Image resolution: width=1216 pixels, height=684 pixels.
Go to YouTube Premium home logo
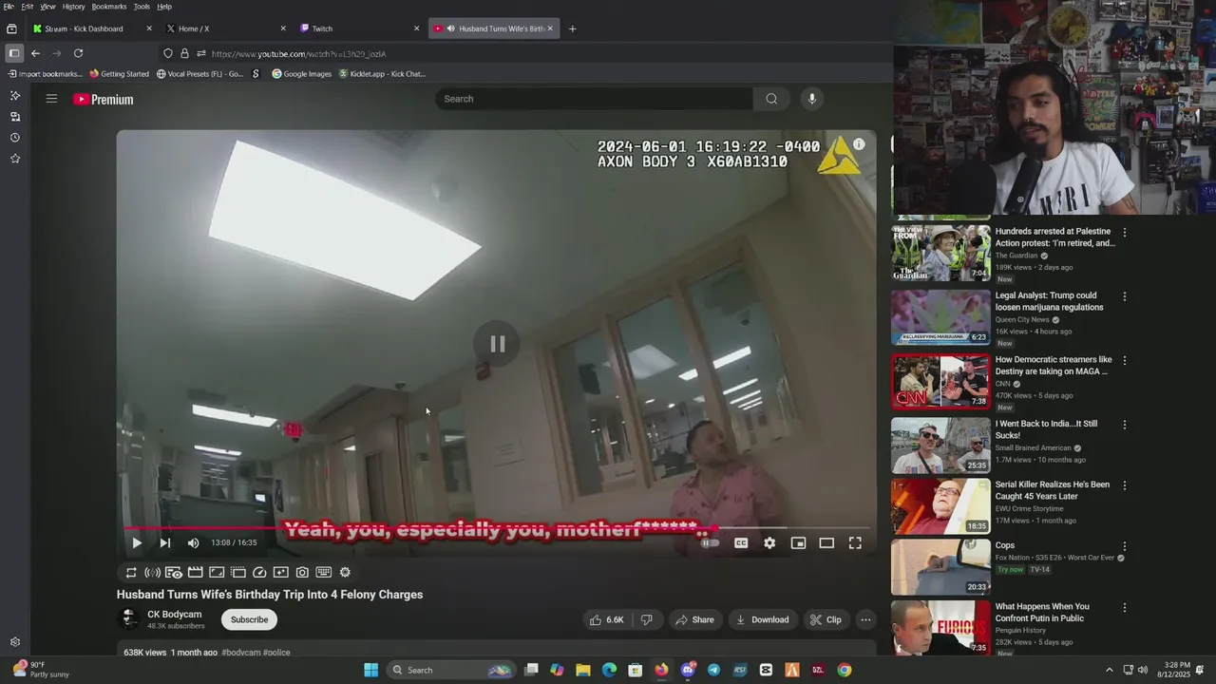point(104,99)
